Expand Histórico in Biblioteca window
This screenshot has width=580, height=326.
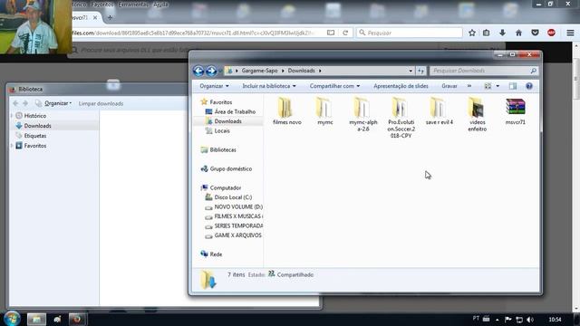(x=13, y=116)
